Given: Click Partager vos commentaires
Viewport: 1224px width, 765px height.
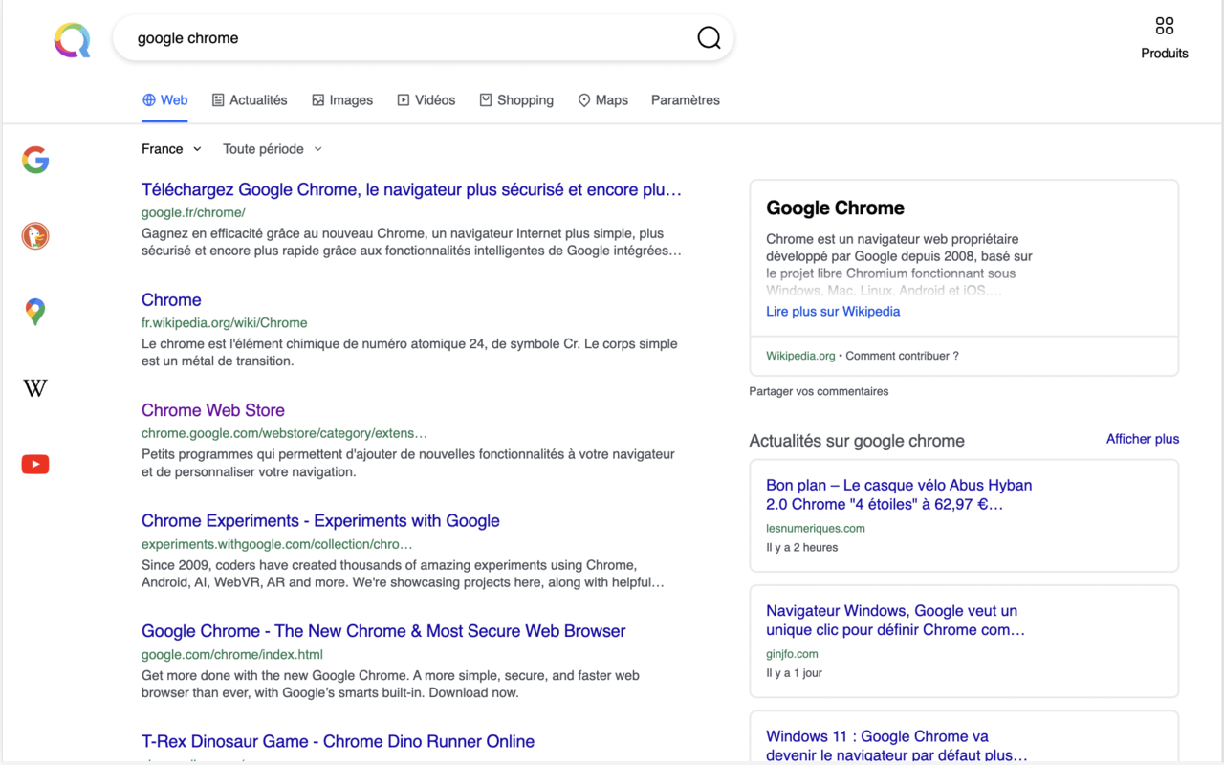Looking at the screenshot, I should [x=819, y=391].
